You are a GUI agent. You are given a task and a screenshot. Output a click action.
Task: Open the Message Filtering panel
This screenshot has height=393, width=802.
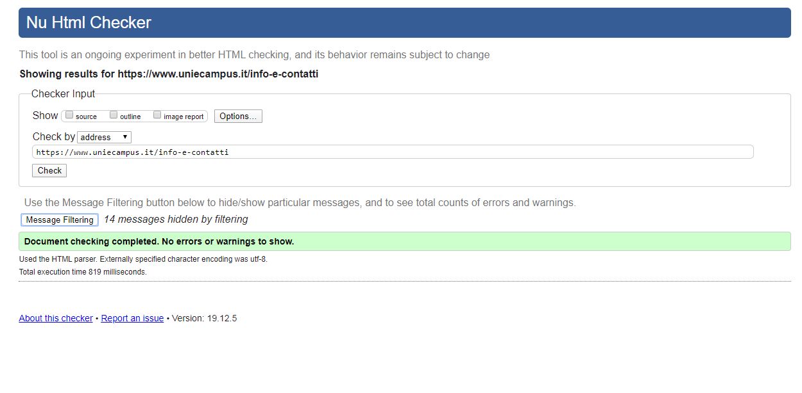[60, 220]
